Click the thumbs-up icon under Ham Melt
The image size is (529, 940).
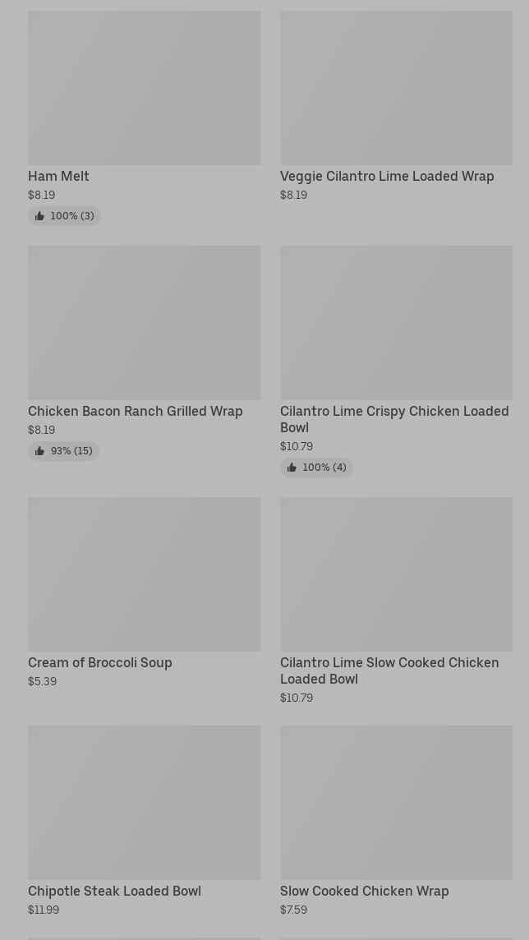[x=39, y=216]
